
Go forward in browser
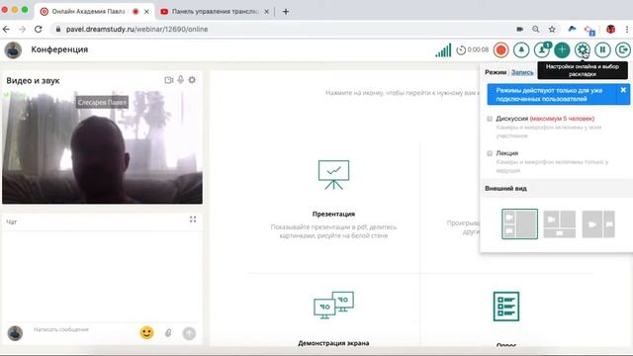pyautogui.click(x=22, y=29)
